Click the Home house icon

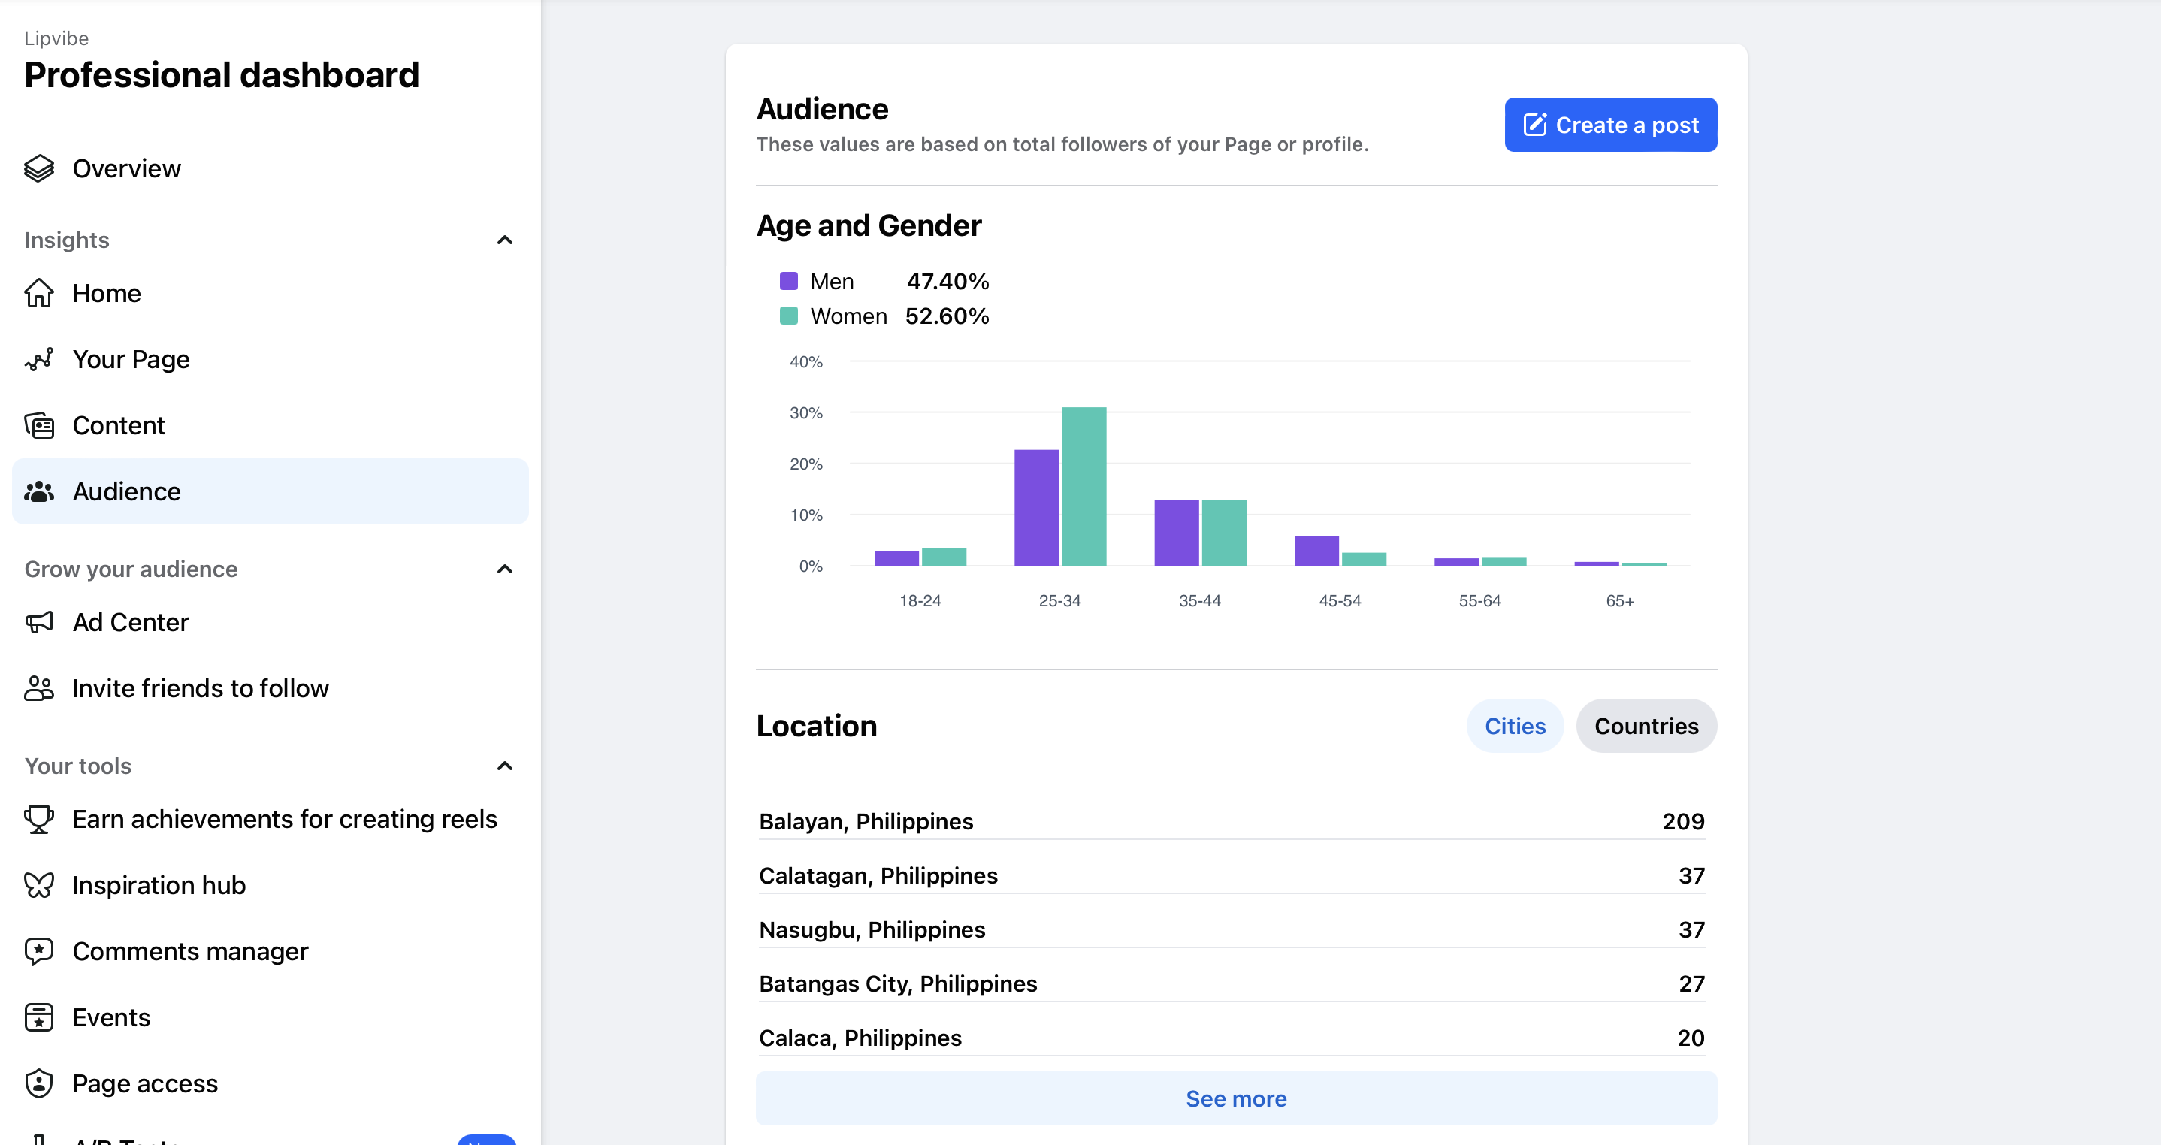point(38,294)
